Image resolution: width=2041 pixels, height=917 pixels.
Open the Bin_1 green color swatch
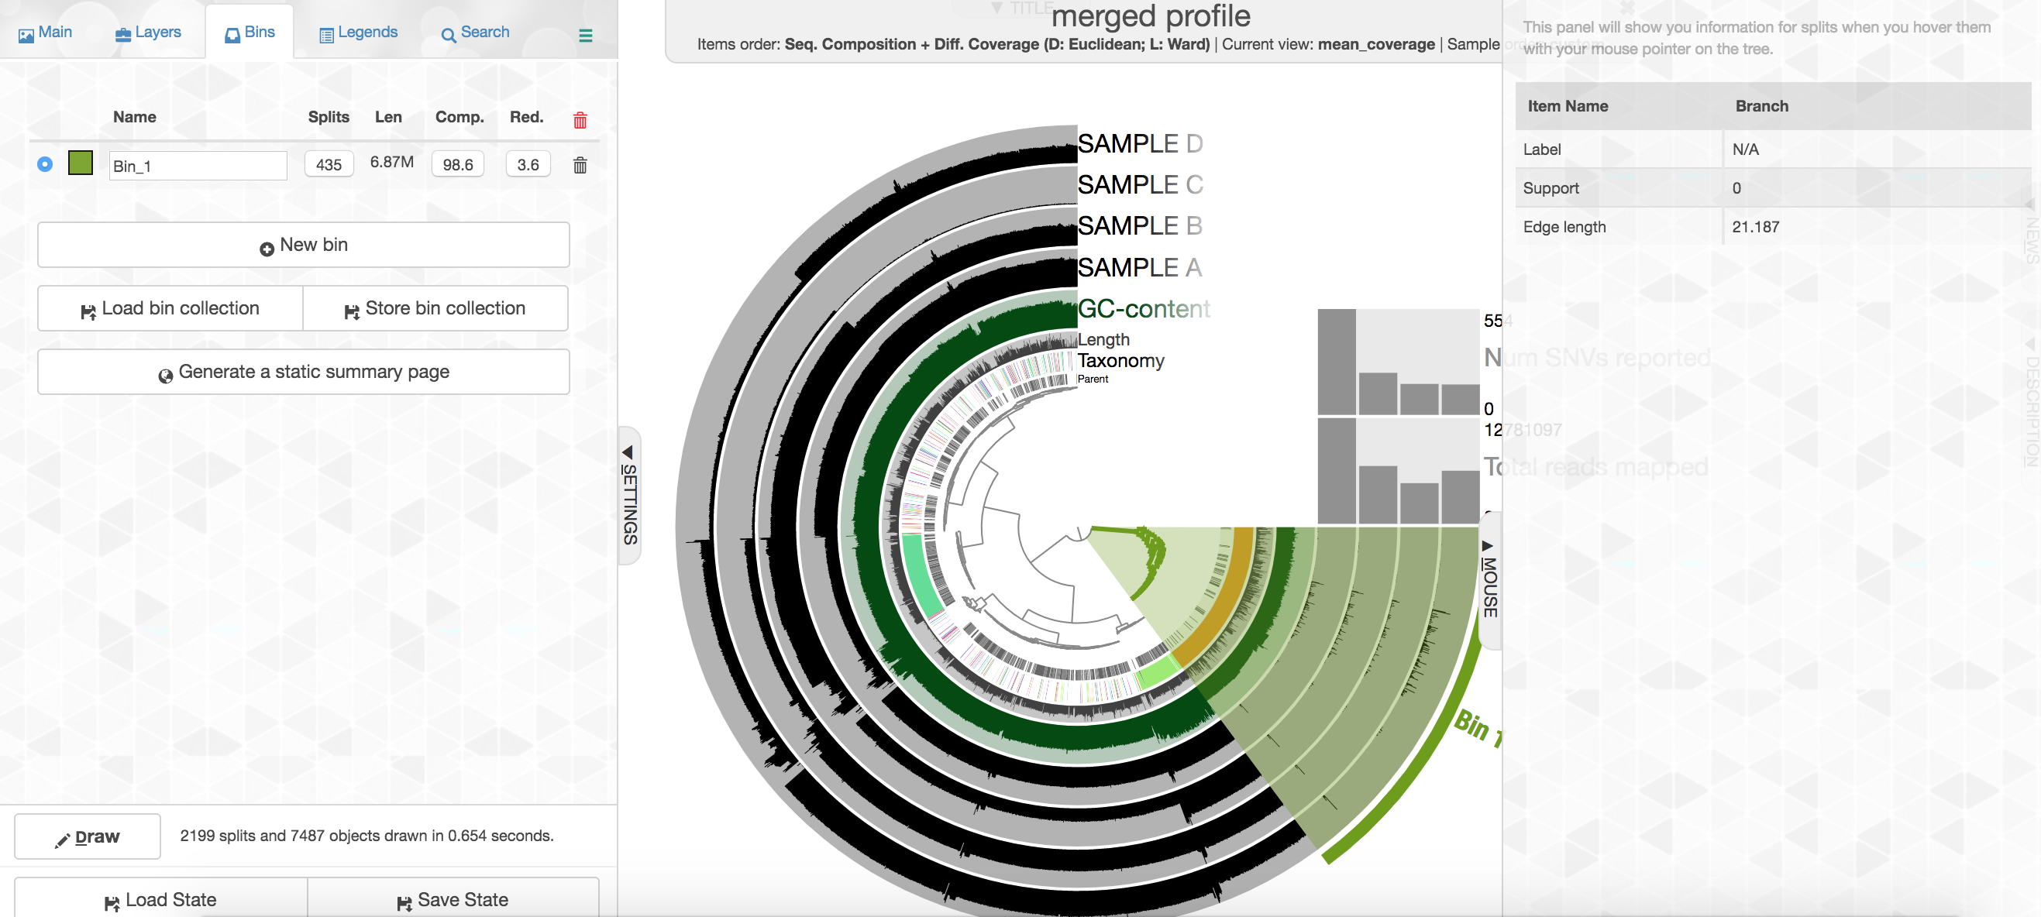[x=81, y=163]
